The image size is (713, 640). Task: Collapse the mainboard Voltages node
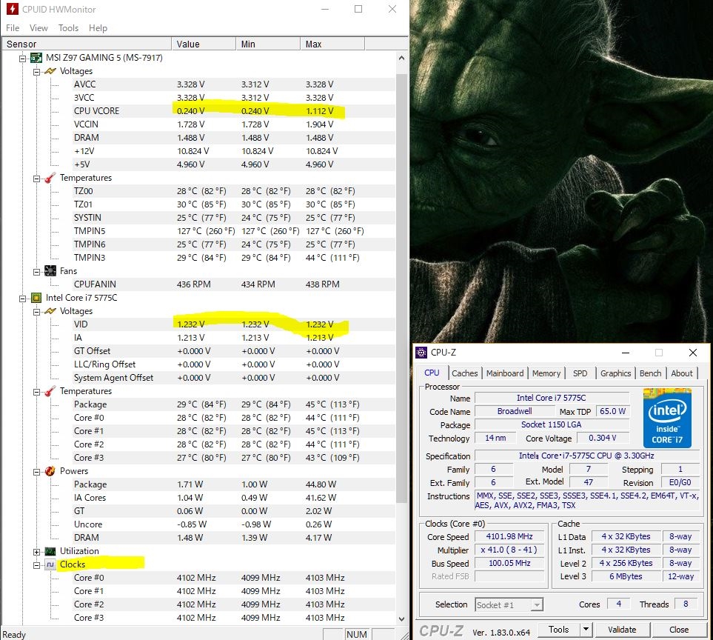click(x=36, y=72)
